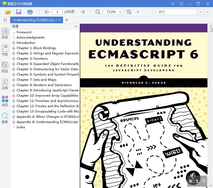This screenshot has height=188, width=213.
Task: Go to Chapter 7: Sets and Maps
Action: tap(36, 80)
